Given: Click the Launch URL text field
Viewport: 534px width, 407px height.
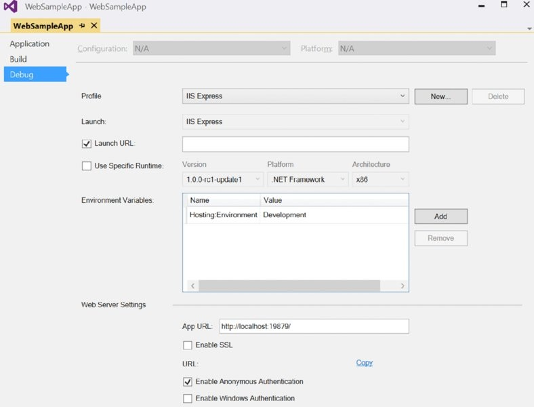Looking at the screenshot, I should (295, 144).
